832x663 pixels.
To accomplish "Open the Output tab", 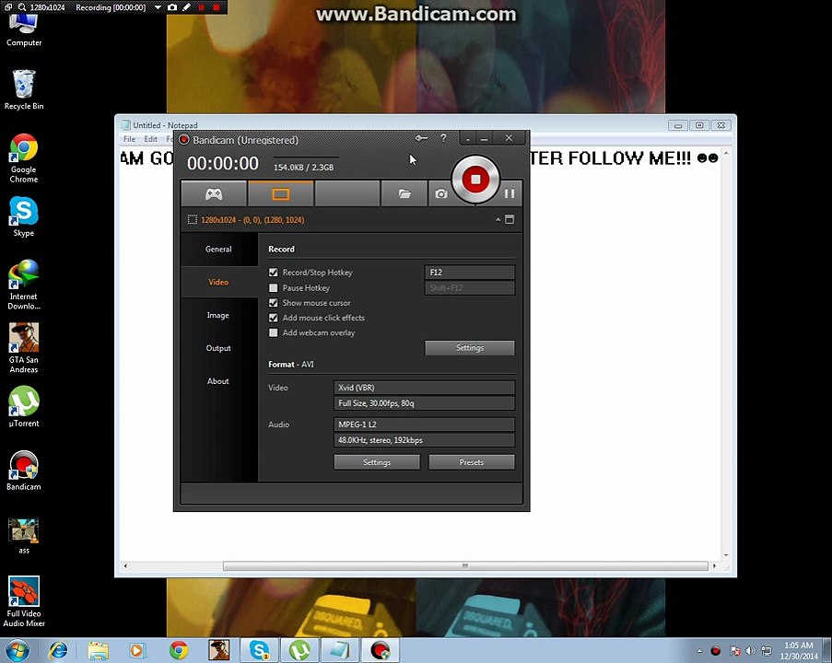I will click(218, 348).
